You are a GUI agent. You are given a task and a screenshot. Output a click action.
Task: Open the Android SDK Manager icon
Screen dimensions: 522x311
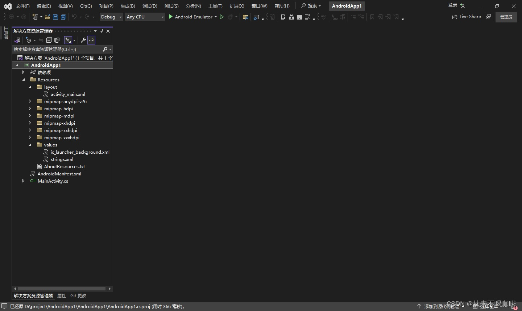coord(291,17)
